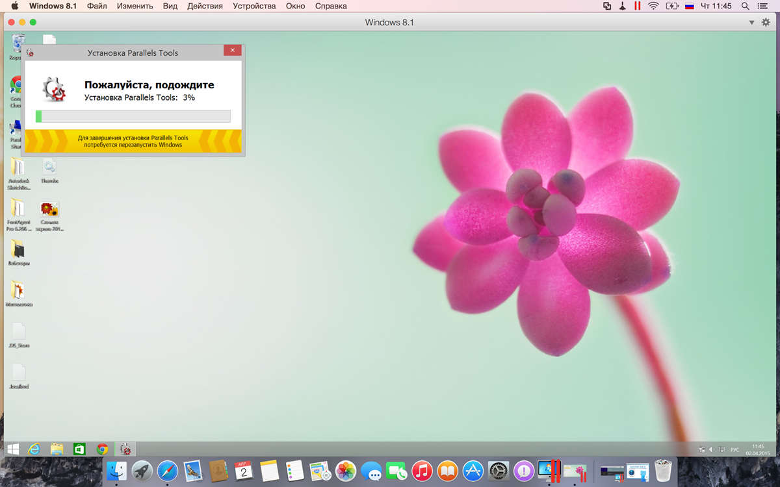The height and width of the screenshot is (487, 780).
Task: Launch Internet Explorer from Windows taskbar
Action: pos(34,449)
